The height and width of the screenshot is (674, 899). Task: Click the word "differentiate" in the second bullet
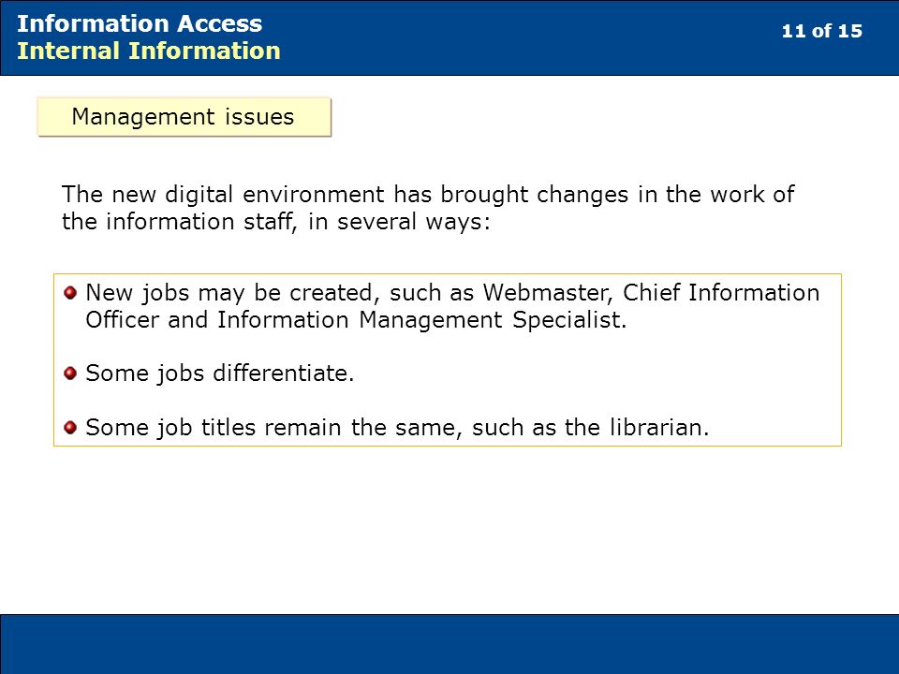(x=280, y=374)
